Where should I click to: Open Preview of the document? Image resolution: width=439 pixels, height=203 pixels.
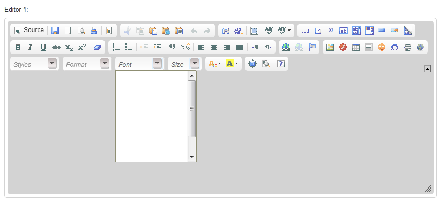click(81, 31)
